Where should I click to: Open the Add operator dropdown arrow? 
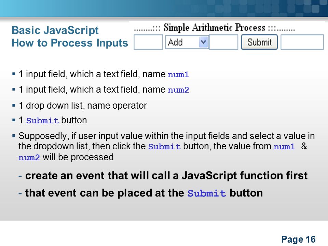203,42
